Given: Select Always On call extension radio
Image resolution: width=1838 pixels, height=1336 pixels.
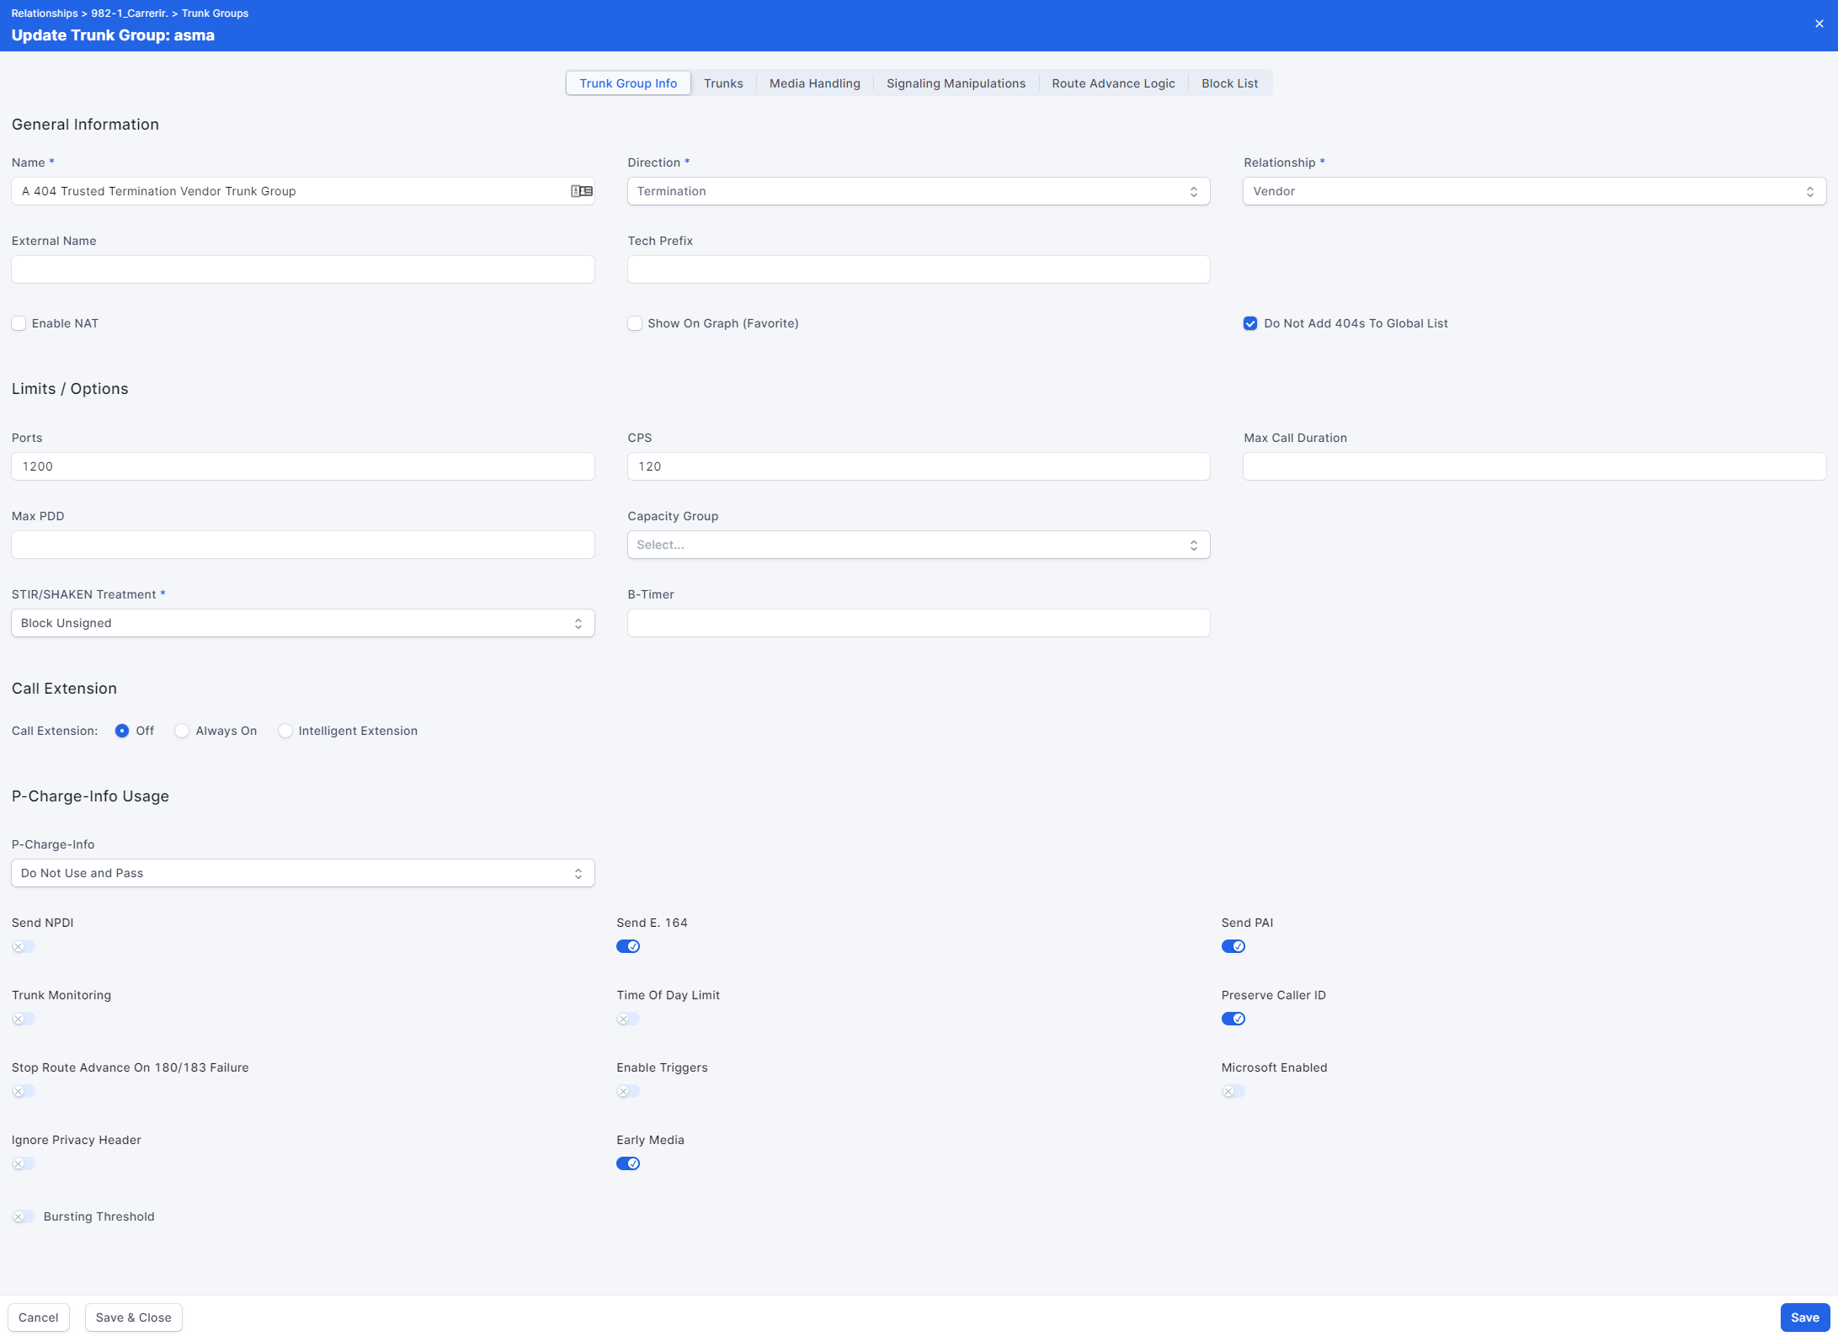Looking at the screenshot, I should [182, 731].
